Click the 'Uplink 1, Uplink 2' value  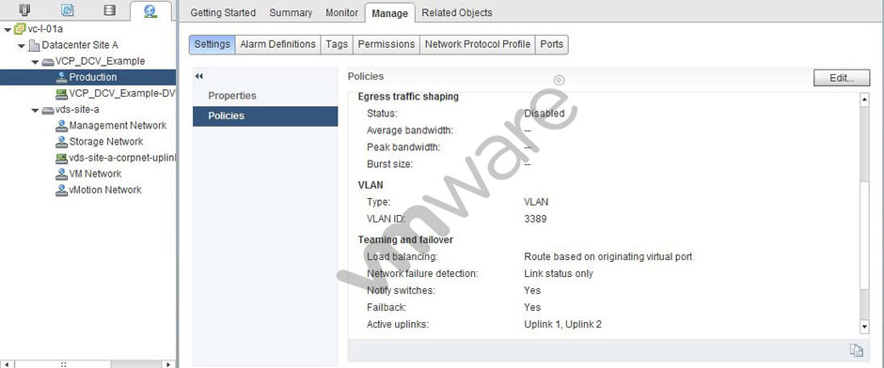[562, 324]
